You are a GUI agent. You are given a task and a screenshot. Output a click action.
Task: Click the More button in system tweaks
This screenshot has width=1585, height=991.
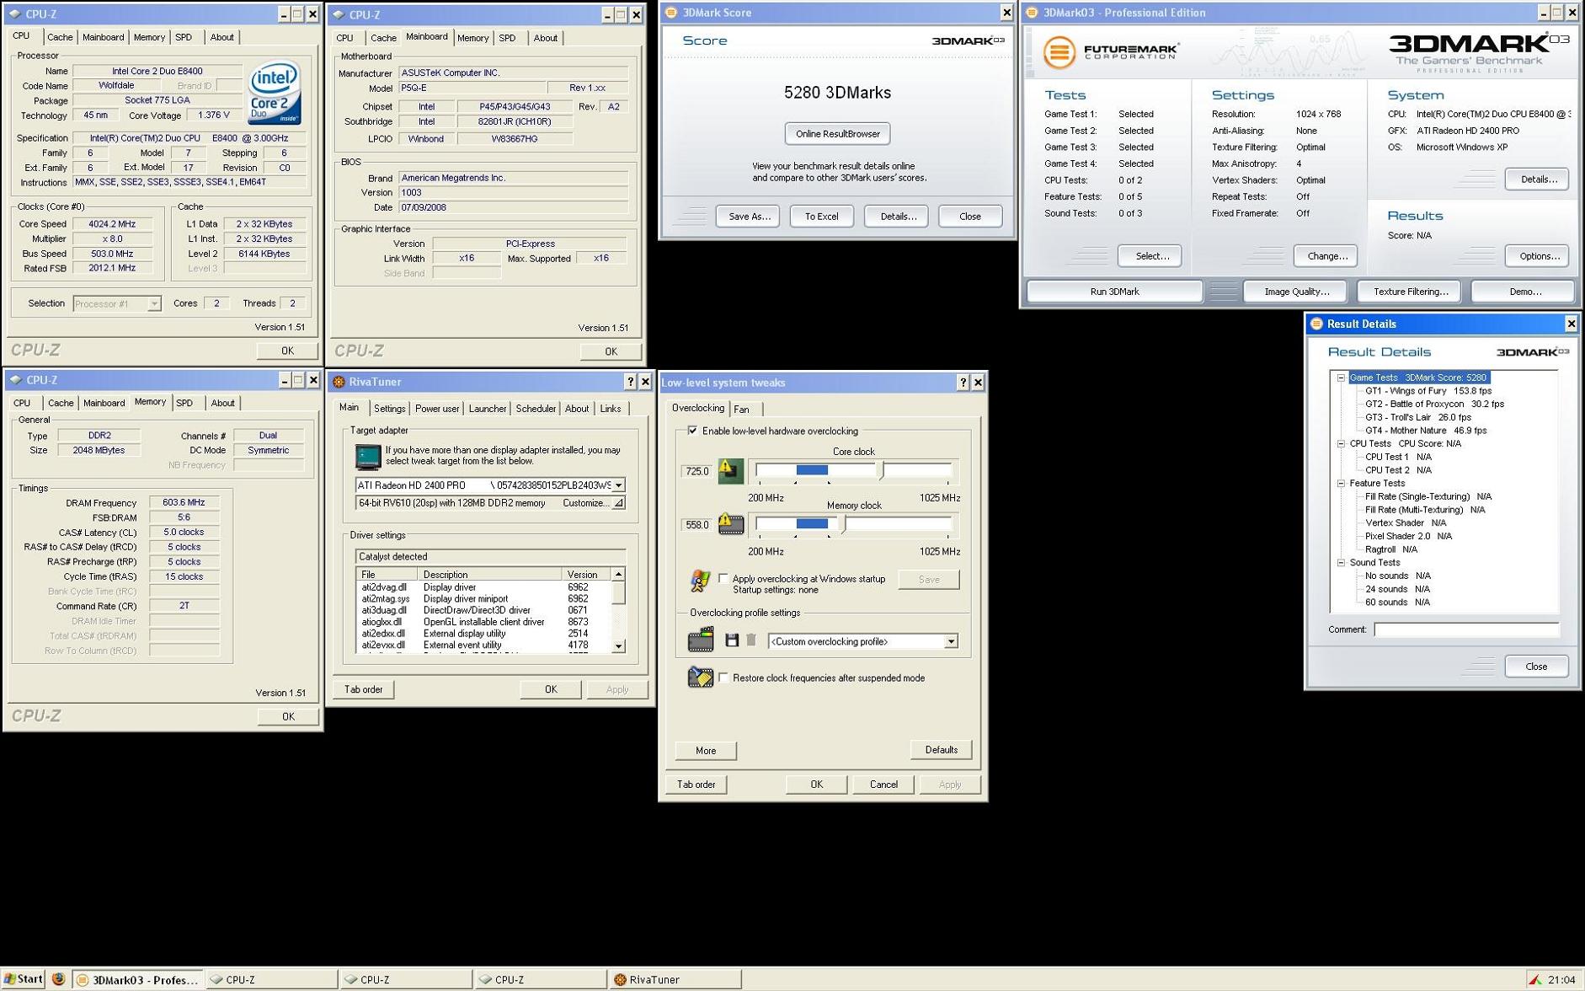tap(706, 751)
